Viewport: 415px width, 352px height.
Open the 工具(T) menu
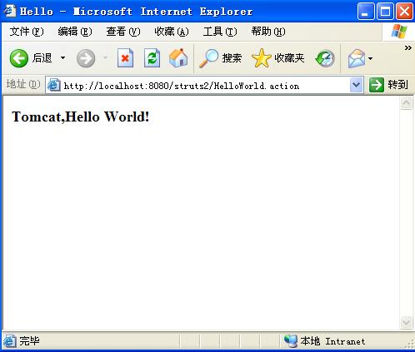click(220, 32)
